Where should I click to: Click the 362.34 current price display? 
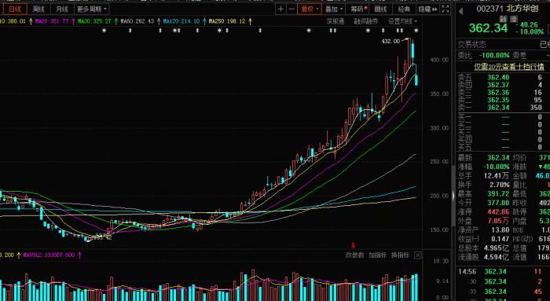(x=488, y=28)
